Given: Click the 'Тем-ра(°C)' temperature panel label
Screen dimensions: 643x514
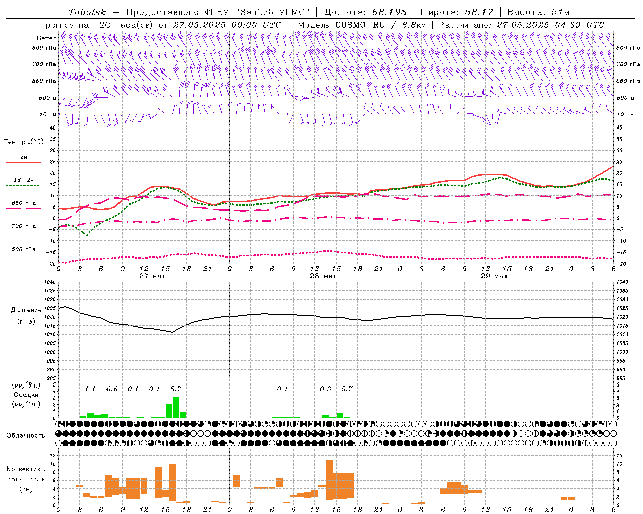Looking at the screenshot, I should tap(24, 142).
